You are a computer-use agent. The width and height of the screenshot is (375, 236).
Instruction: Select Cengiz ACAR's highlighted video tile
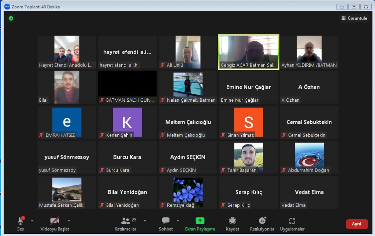[x=249, y=52]
